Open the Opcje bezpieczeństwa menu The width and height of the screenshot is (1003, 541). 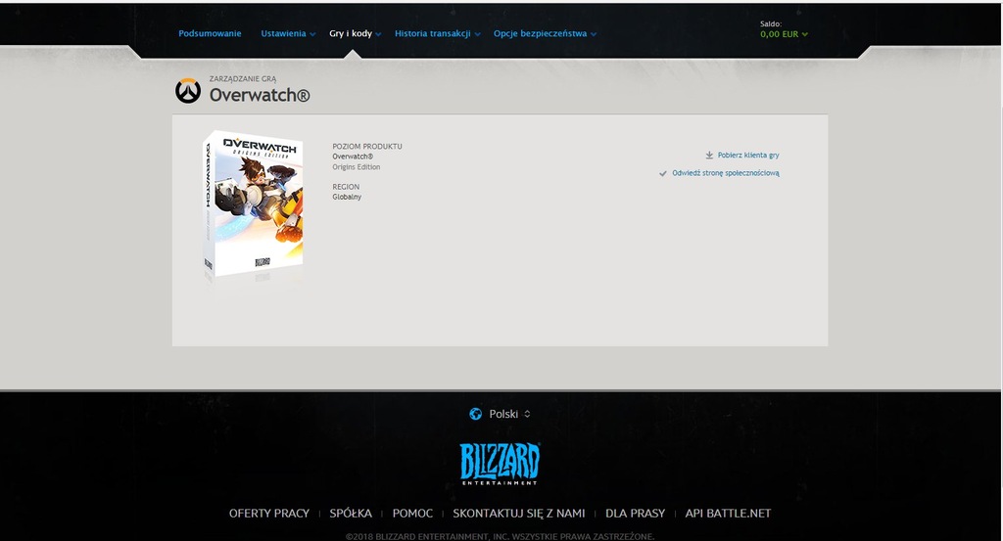click(540, 34)
